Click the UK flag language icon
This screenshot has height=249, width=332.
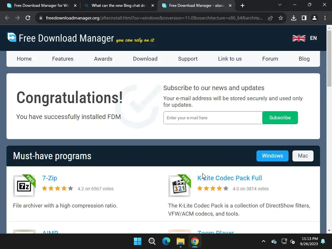[299, 38]
